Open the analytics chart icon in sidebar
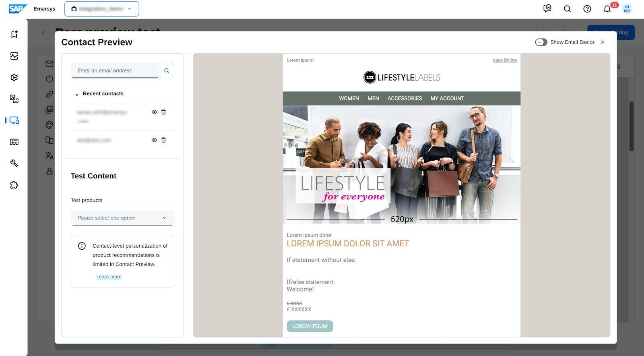The height and width of the screenshot is (356, 644). click(x=14, y=56)
